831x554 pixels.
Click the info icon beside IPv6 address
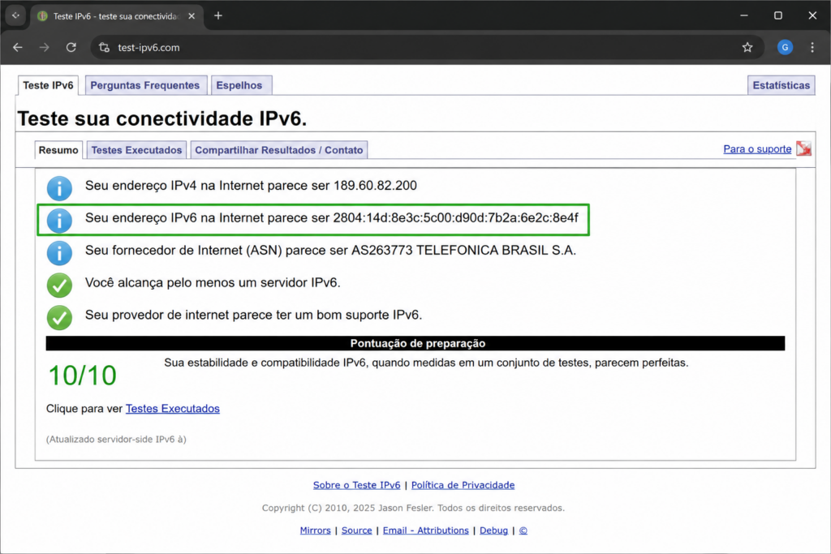tap(59, 221)
